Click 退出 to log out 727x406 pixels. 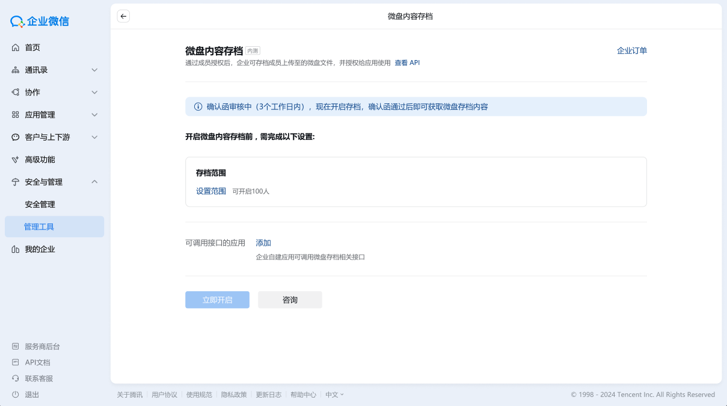point(32,395)
